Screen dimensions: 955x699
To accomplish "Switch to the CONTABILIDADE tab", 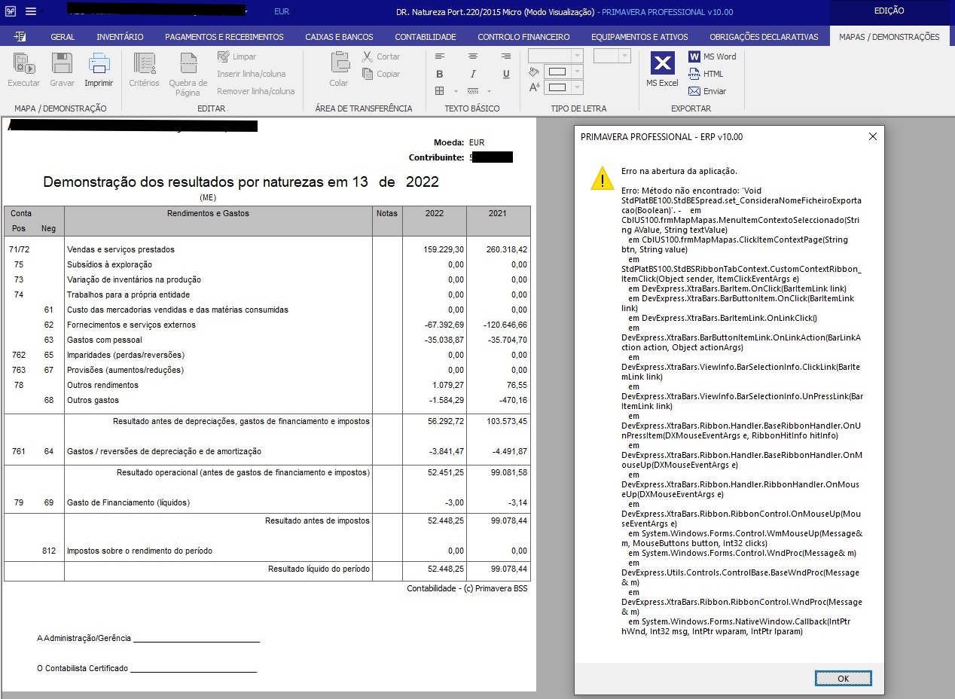I will click(x=426, y=36).
